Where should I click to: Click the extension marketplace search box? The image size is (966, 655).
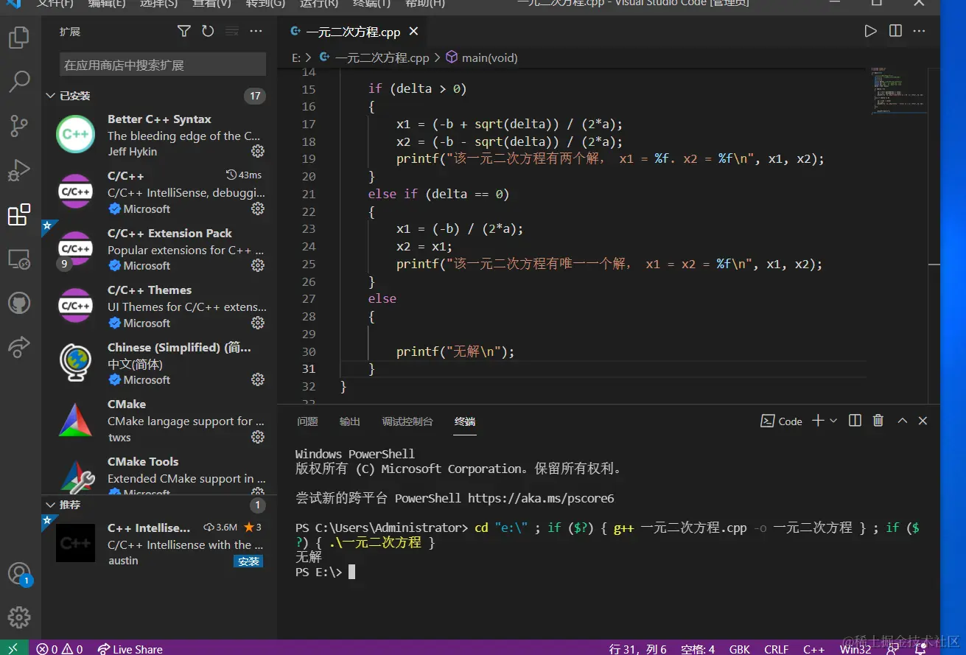[x=162, y=65]
